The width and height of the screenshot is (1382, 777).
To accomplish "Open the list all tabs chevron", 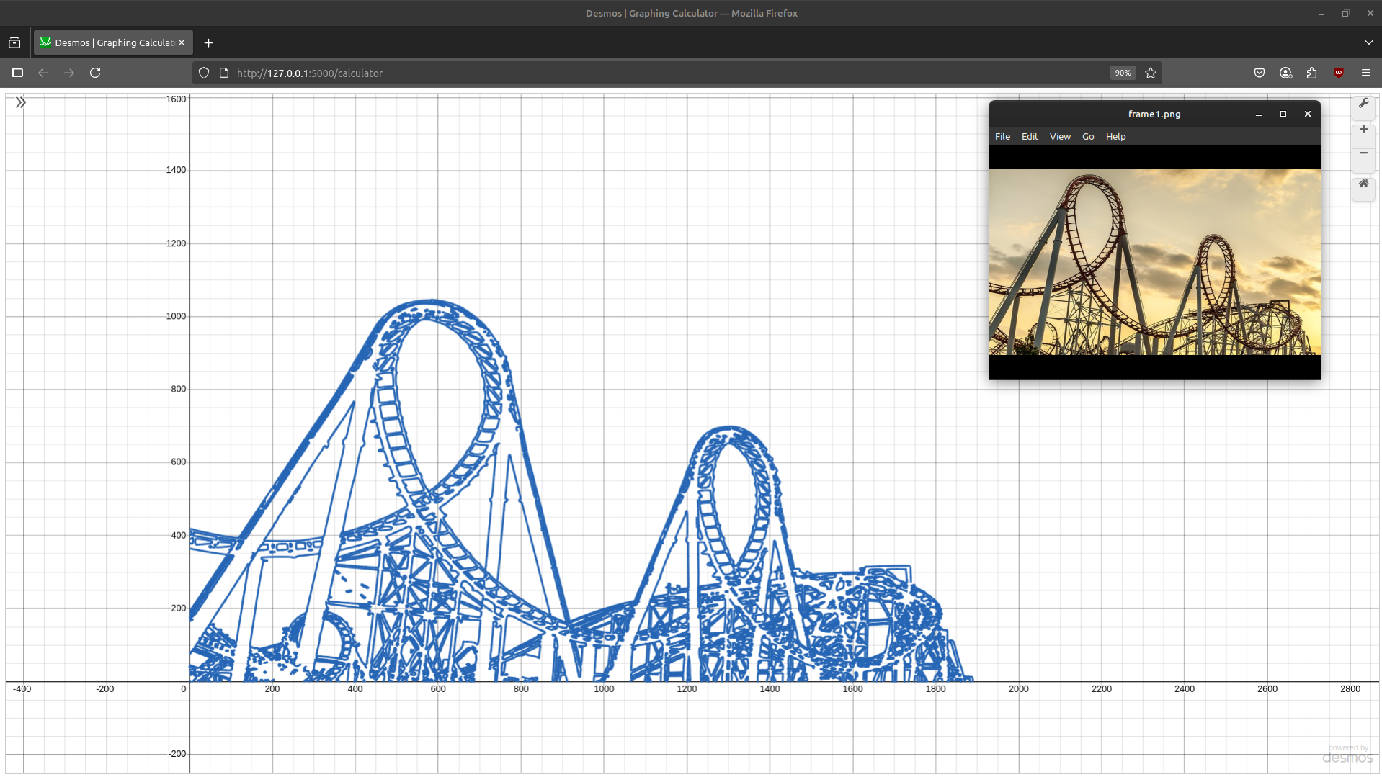I will 1368,42.
